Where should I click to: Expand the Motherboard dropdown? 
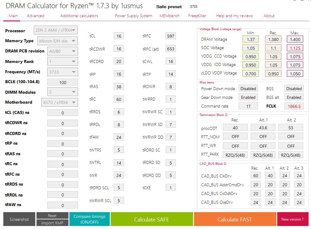pos(59,102)
